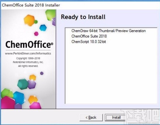Go back with the Back button

(x=91, y=117)
